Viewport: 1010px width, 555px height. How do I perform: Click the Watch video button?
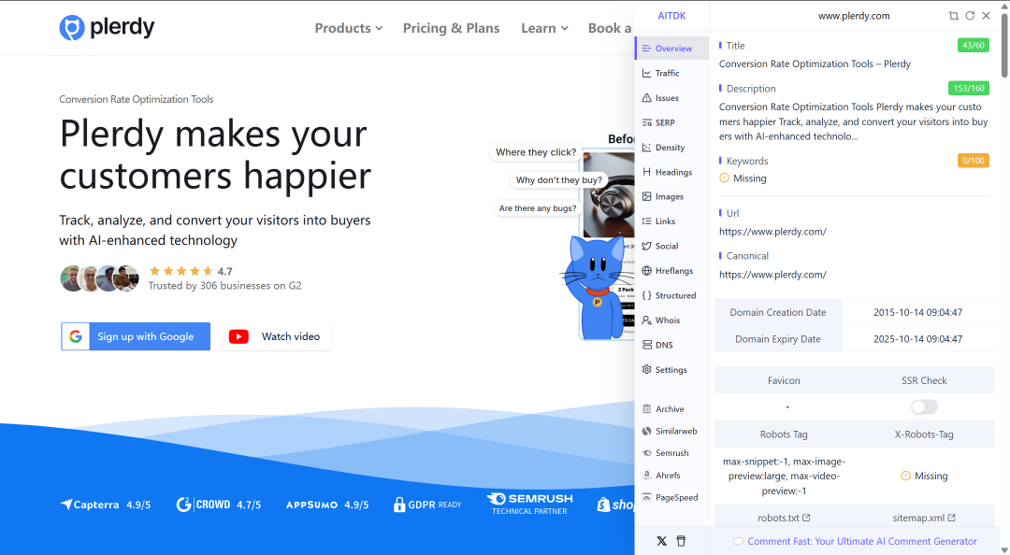[x=276, y=336]
